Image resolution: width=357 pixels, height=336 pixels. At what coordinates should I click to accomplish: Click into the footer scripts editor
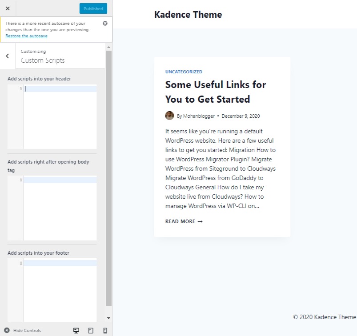[x=60, y=290]
